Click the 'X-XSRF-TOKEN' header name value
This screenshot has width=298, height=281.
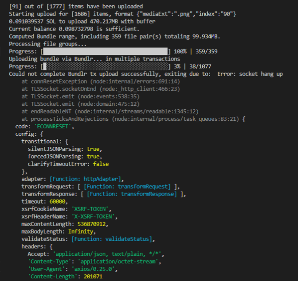point(93,216)
